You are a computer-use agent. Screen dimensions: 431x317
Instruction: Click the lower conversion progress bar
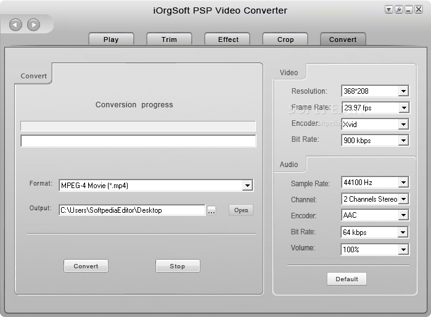coord(138,141)
